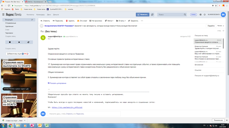Click the Яндекс Почта logo
Screen dimensions: 229x128
(x=14, y=15)
